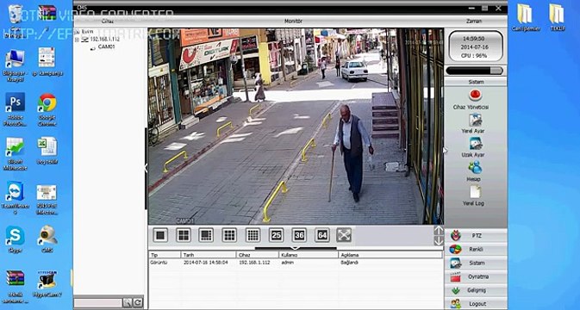The height and width of the screenshot is (310, 580).
Task: Open Gelişmiş advanced panel
Action: click(476, 290)
